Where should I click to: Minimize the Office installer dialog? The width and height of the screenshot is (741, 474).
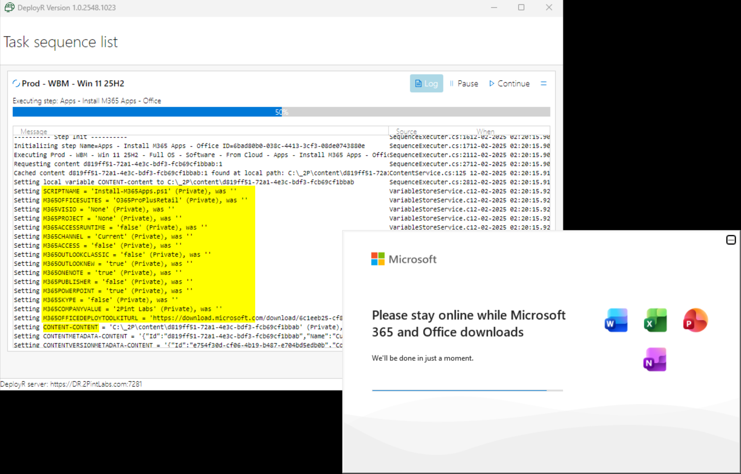[x=731, y=240]
